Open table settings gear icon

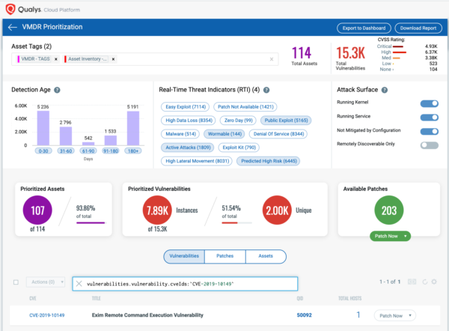pyautogui.click(x=435, y=282)
